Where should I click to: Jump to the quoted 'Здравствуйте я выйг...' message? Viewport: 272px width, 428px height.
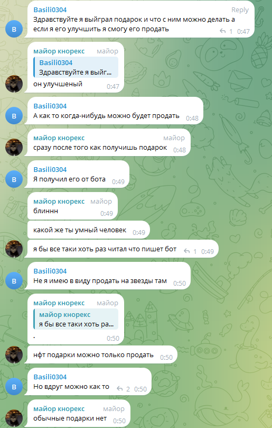[x=76, y=67]
